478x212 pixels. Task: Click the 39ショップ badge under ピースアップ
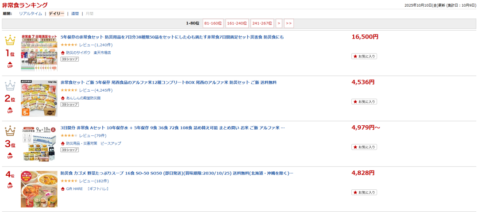tap(69, 150)
